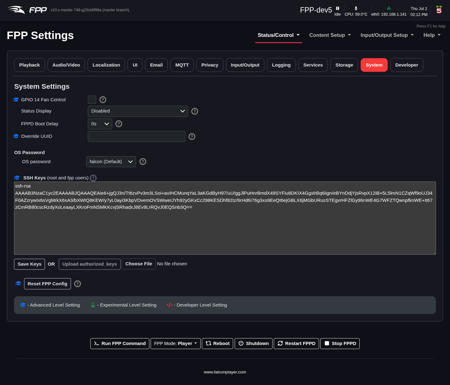Click advanced-level icon beside GPIO 14 Fan Control
Image resolution: width=450 pixels, height=385 pixels.
click(16, 99)
